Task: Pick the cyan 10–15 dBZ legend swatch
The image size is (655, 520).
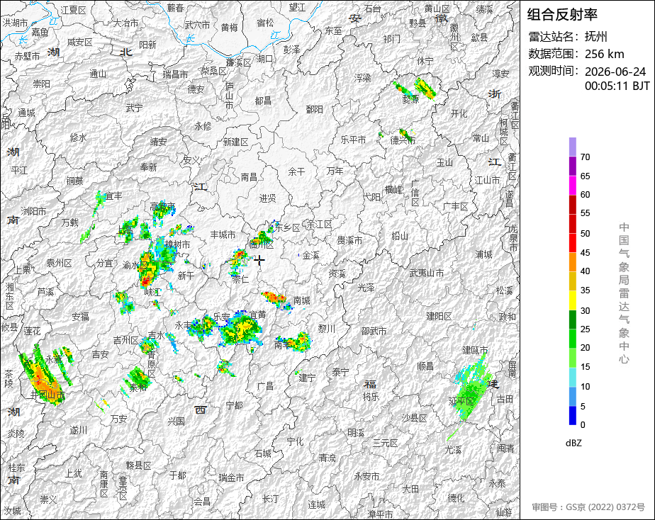Action: [x=573, y=378]
